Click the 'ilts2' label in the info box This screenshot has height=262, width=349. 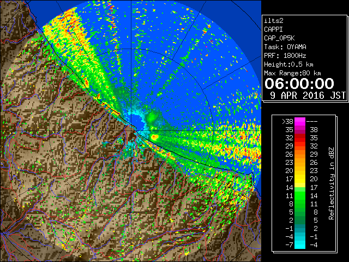[274, 21]
